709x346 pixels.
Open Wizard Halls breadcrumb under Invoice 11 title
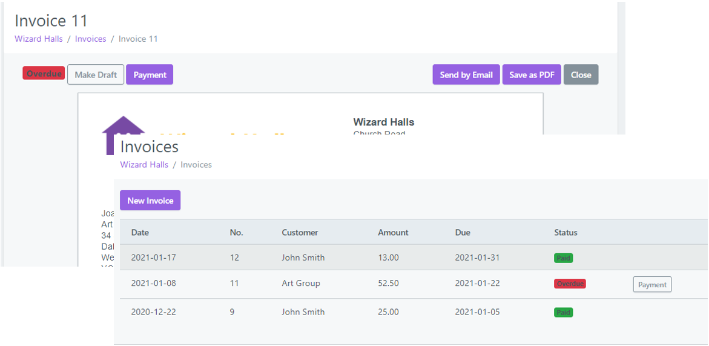tap(39, 39)
